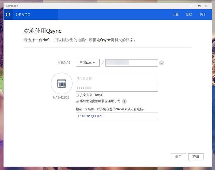The image size is (215, 170).
Task: Click the NAS-42803 label text
Action: [x=61, y=97]
